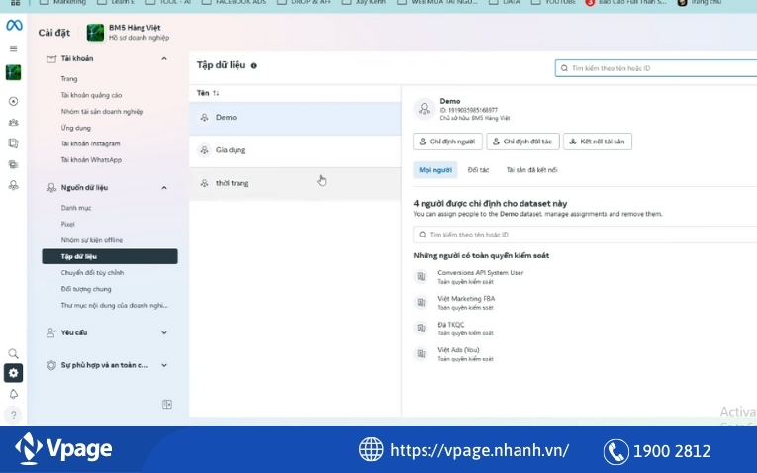Collapse the Nguồn dữ liệu section

coord(164,188)
